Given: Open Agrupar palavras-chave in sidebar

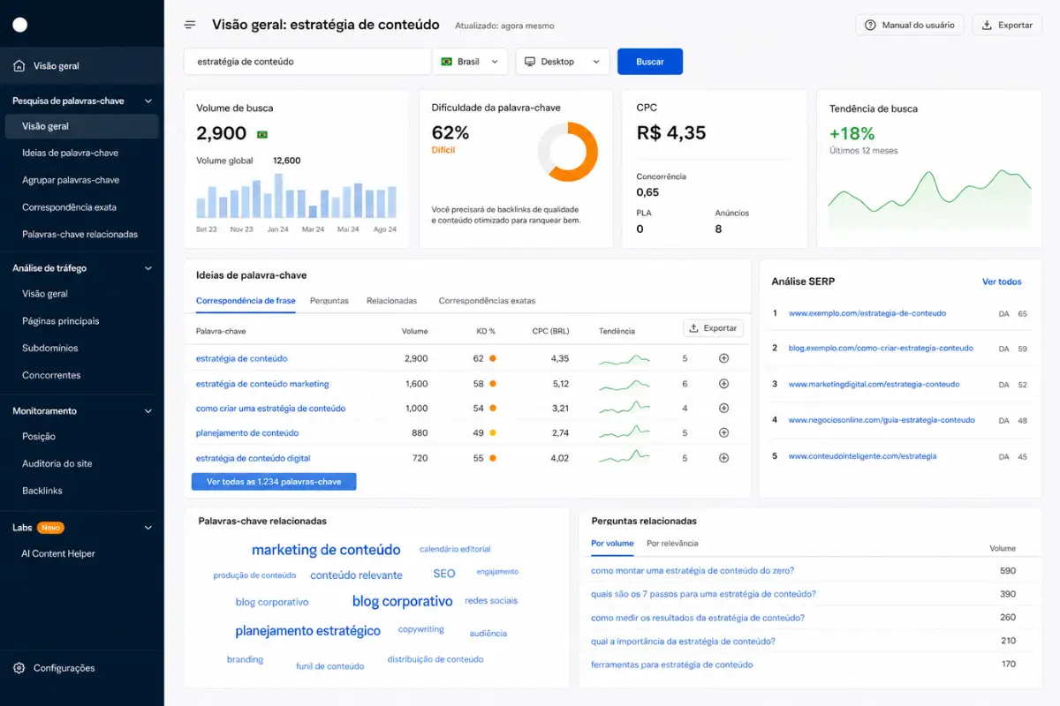Looking at the screenshot, I should click(71, 180).
